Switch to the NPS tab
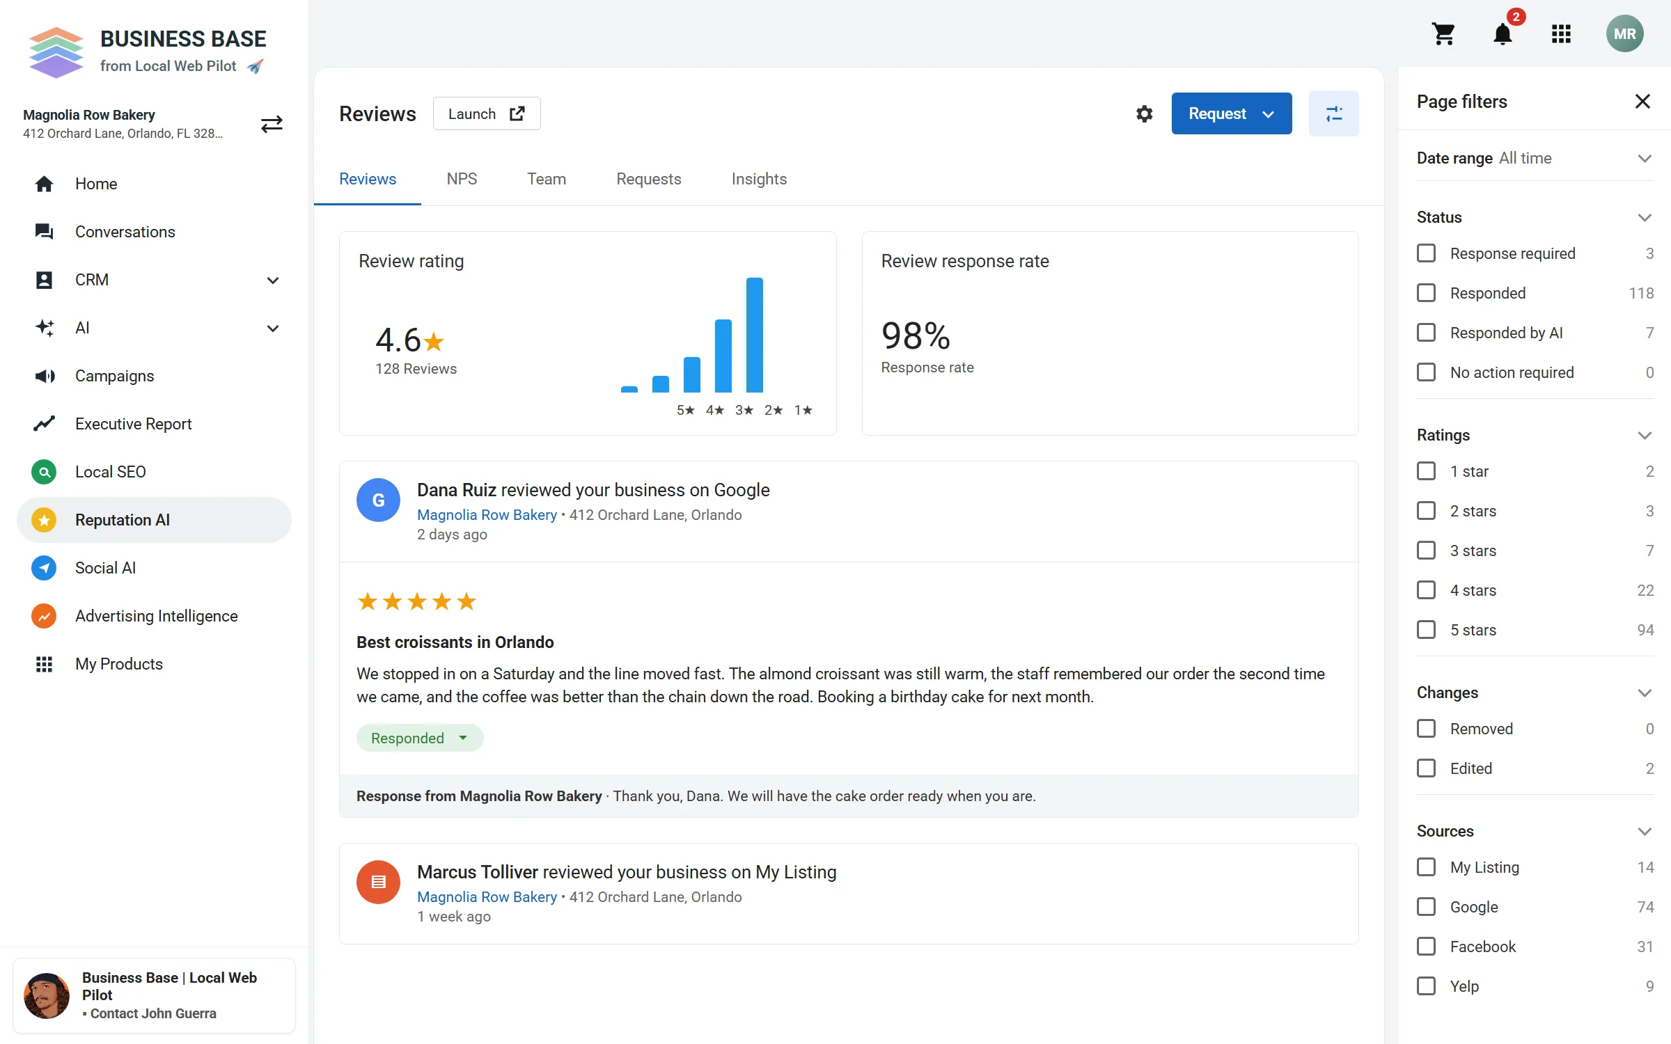 (x=462, y=179)
